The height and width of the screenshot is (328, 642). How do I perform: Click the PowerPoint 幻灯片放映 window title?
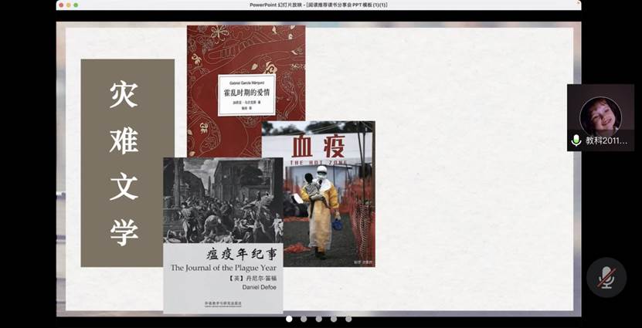(x=318, y=5)
